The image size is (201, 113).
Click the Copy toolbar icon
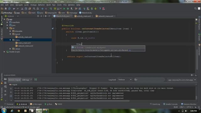pyautogui.click(x=26, y=9)
